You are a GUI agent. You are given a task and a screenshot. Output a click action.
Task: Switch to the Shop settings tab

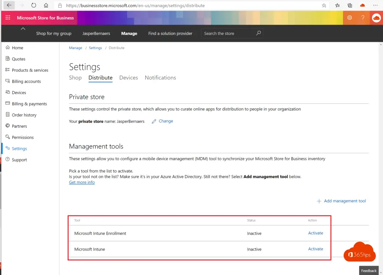click(75, 78)
